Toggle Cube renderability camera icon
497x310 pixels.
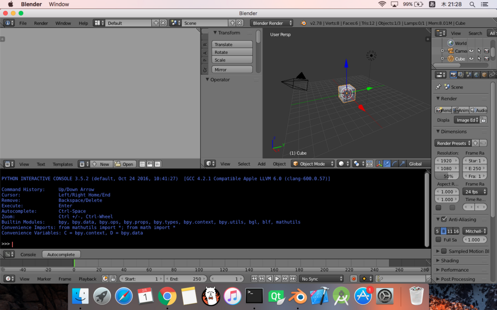487,59
